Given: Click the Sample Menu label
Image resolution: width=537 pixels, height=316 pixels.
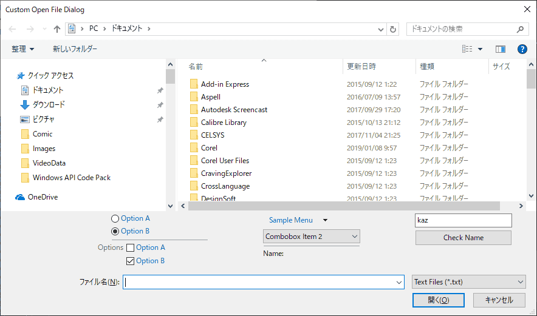Looking at the screenshot, I should click(291, 220).
